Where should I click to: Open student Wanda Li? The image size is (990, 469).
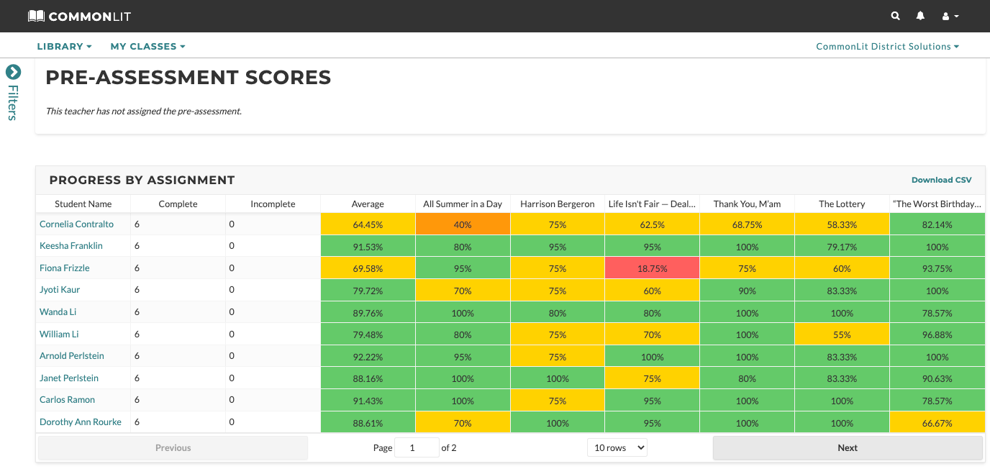58,311
